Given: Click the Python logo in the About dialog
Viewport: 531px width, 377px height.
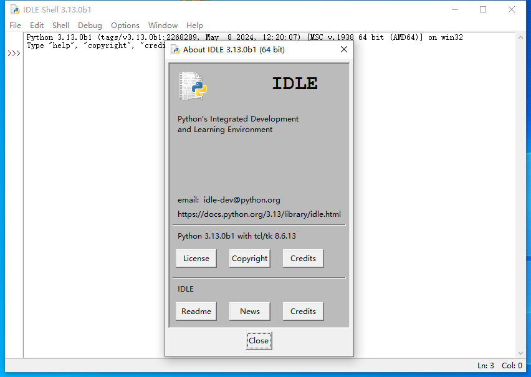Looking at the screenshot, I should tap(193, 86).
